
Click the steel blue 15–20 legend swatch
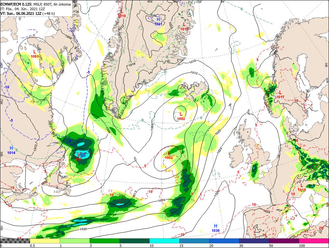194,241
